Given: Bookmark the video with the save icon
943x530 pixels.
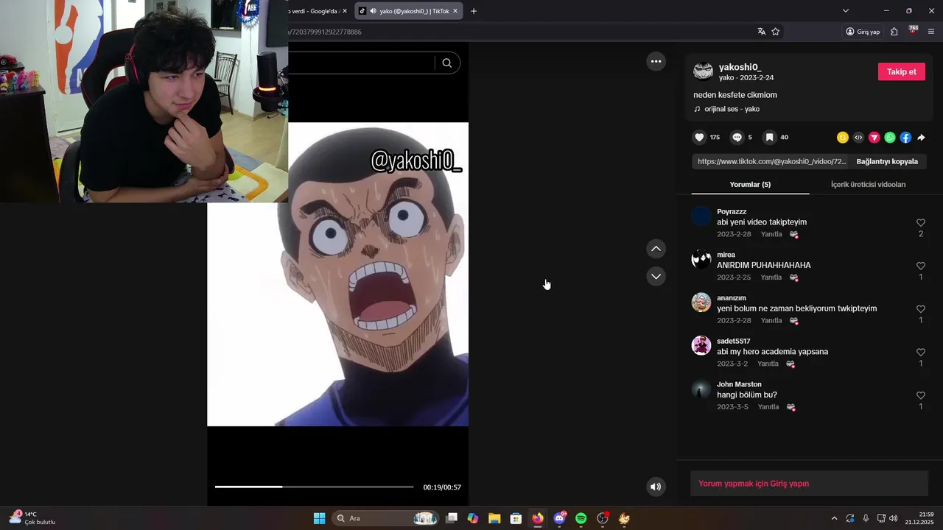Looking at the screenshot, I should (769, 138).
